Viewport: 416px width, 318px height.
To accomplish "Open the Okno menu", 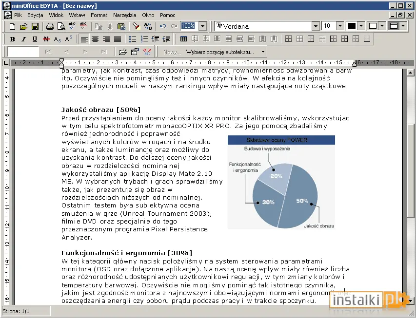I will coord(148,15).
